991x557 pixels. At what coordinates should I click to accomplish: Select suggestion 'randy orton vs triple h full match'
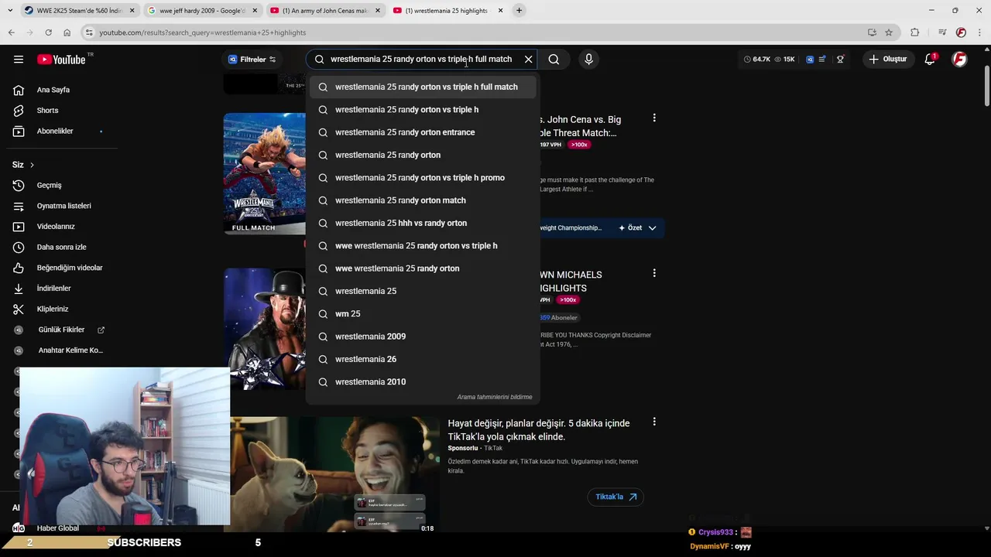tap(423, 87)
